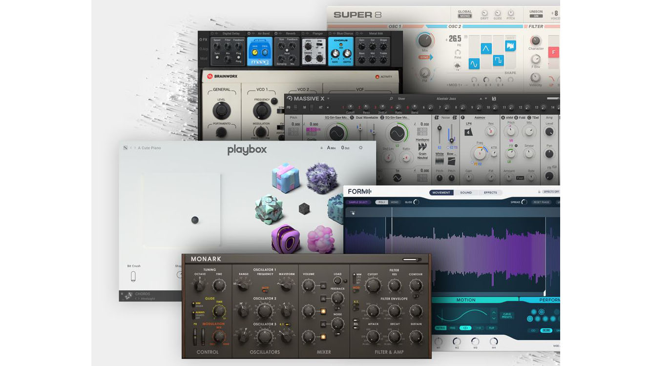The image size is (651, 366).
Task: Click the dice randomize icon beside Chords in Playbox
Action: click(x=128, y=296)
